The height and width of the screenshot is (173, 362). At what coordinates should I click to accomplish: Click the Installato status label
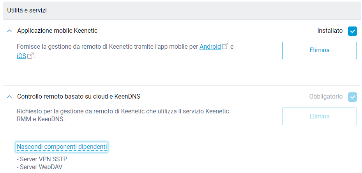(x=330, y=31)
